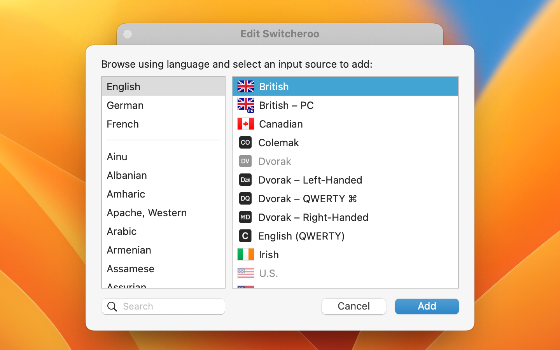Click the Colemak CO icon
The width and height of the screenshot is (560, 350).
(245, 142)
